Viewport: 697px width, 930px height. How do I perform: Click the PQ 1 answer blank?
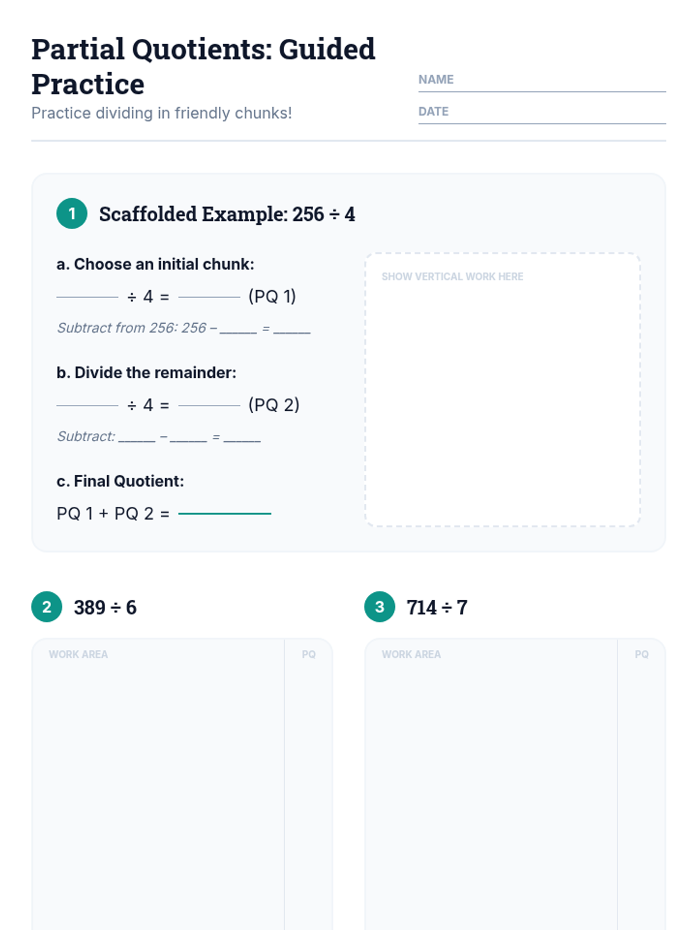[x=209, y=296]
